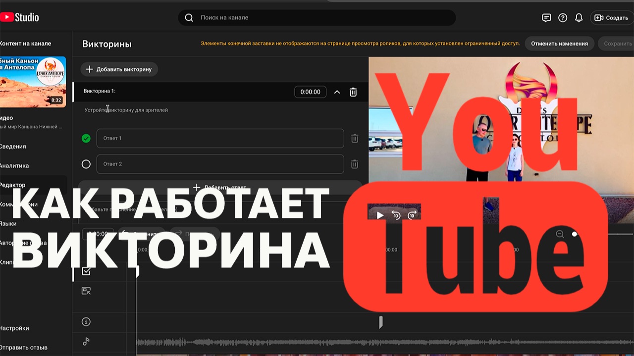Open 'Настройки' in the sidebar
This screenshot has height=356, width=634.
pyautogui.click(x=14, y=328)
